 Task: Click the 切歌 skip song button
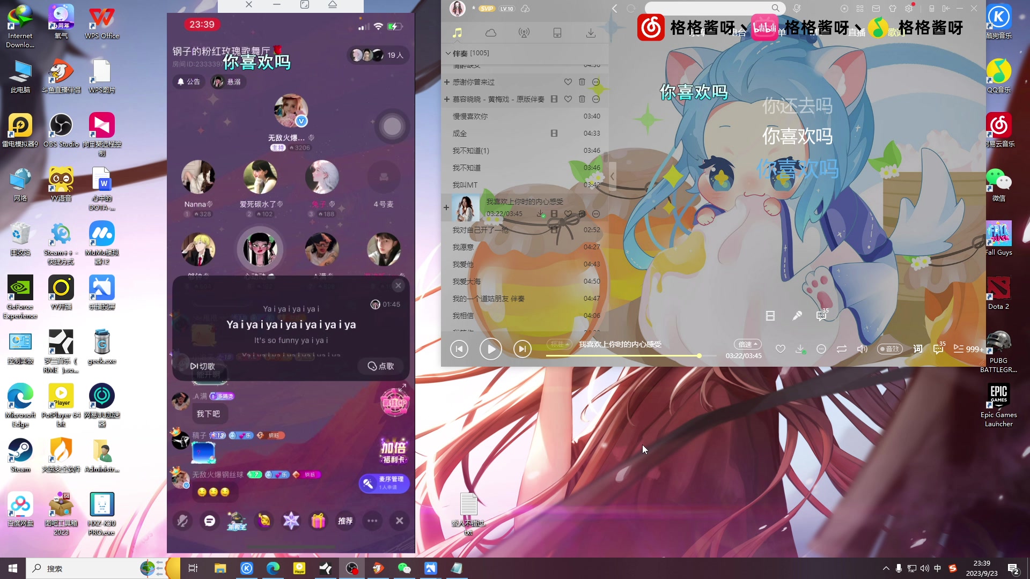(x=203, y=366)
